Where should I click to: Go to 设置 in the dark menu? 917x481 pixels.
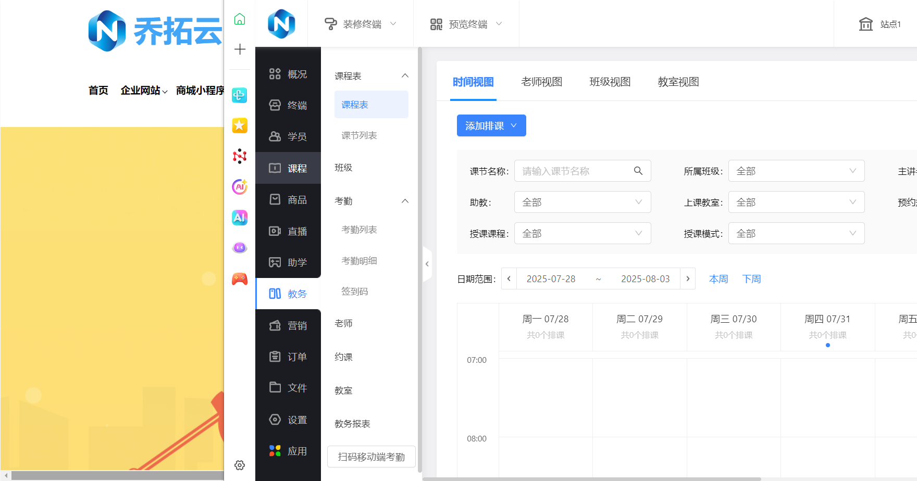click(288, 420)
